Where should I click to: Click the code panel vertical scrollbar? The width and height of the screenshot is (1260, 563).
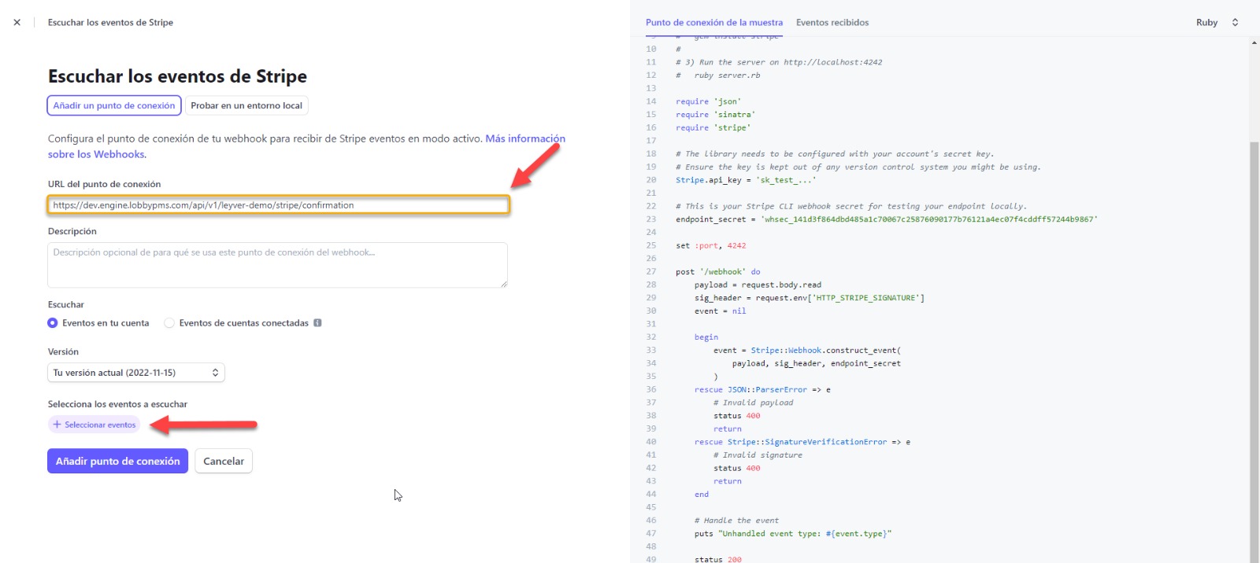click(x=1254, y=351)
